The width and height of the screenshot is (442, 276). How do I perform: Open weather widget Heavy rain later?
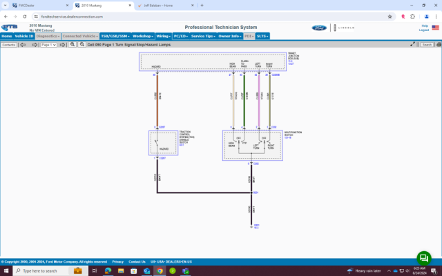click(364, 270)
